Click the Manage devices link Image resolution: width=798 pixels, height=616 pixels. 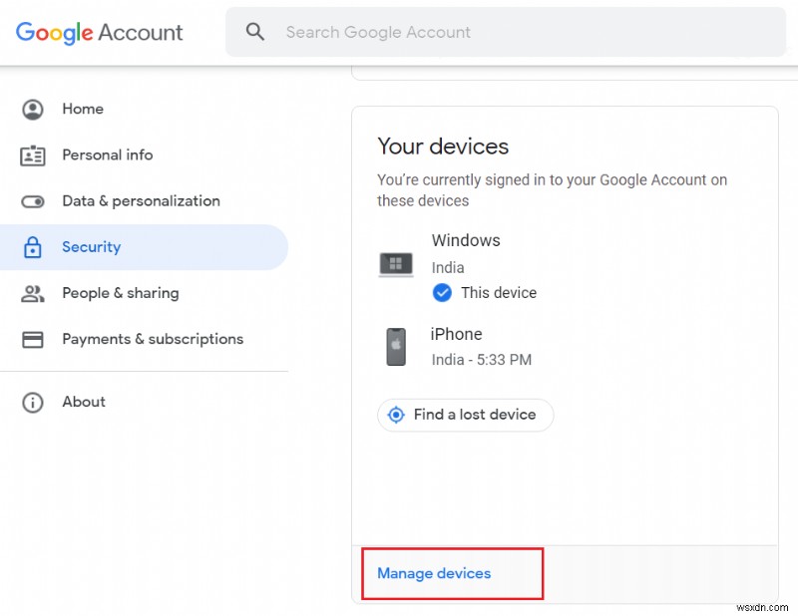point(432,573)
